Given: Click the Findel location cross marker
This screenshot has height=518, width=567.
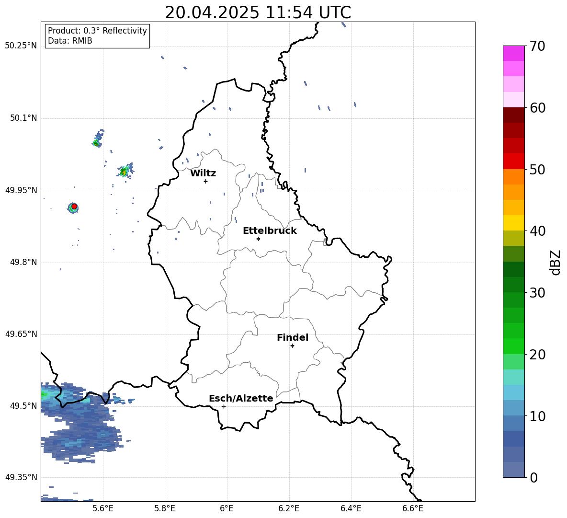Looking at the screenshot, I should (292, 346).
